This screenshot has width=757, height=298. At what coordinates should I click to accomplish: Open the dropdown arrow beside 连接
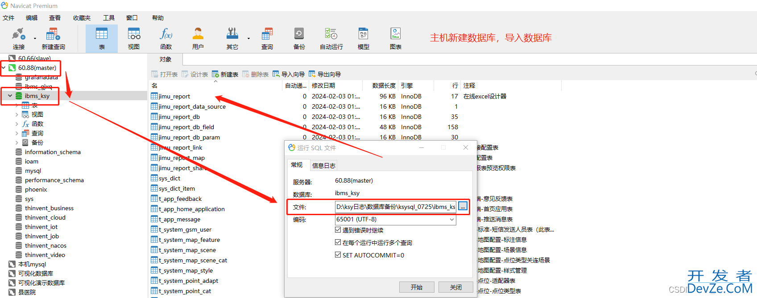point(35,38)
